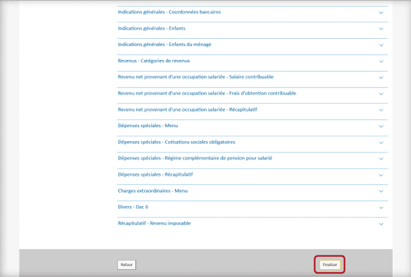
Task: Click chevron on Divers - Dac 6 row
Action: point(381,208)
